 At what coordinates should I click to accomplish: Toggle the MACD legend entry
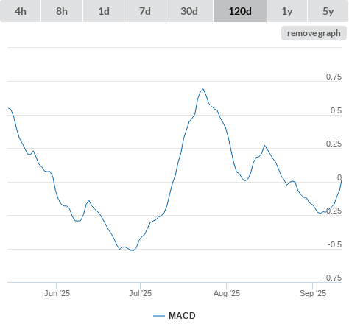(174, 316)
